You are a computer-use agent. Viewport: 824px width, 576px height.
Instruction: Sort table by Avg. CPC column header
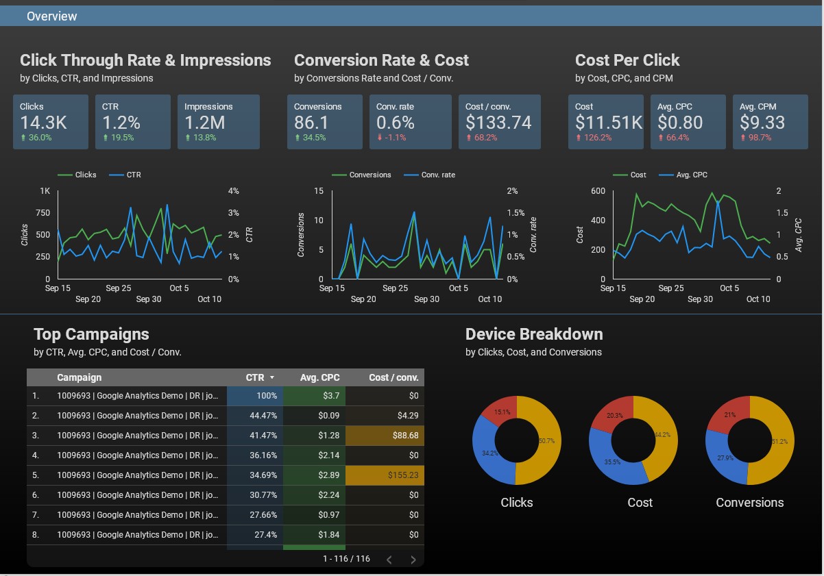pos(319,377)
